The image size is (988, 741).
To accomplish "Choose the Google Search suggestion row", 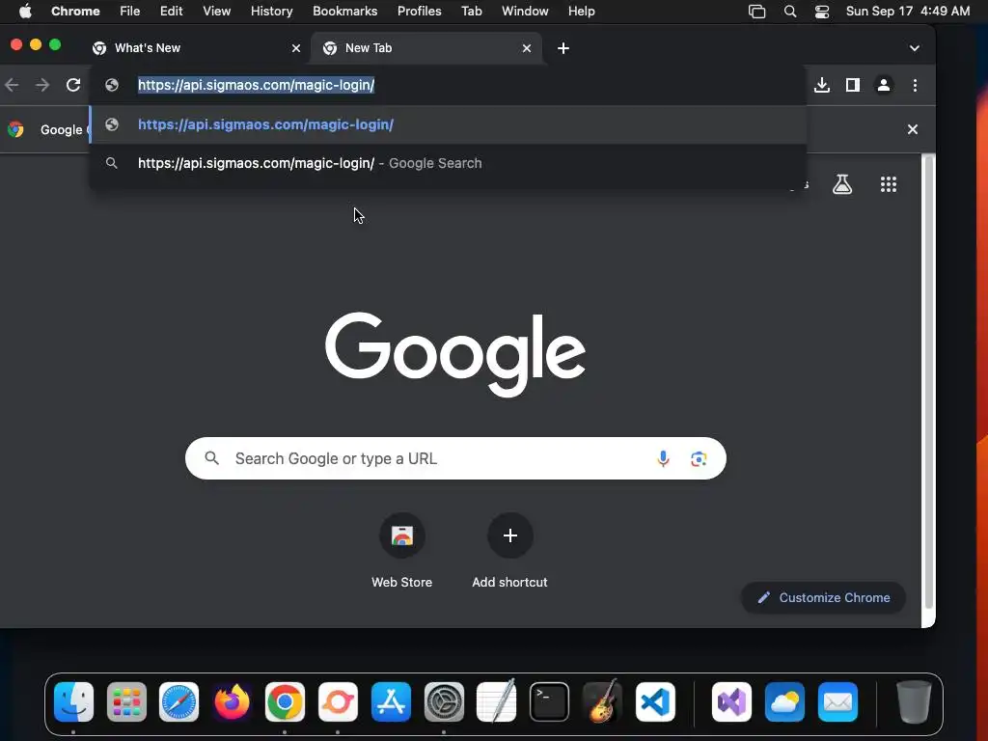I will coord(448,163).
